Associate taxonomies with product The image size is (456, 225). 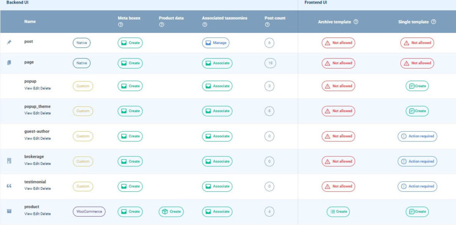tap(217, 212)
